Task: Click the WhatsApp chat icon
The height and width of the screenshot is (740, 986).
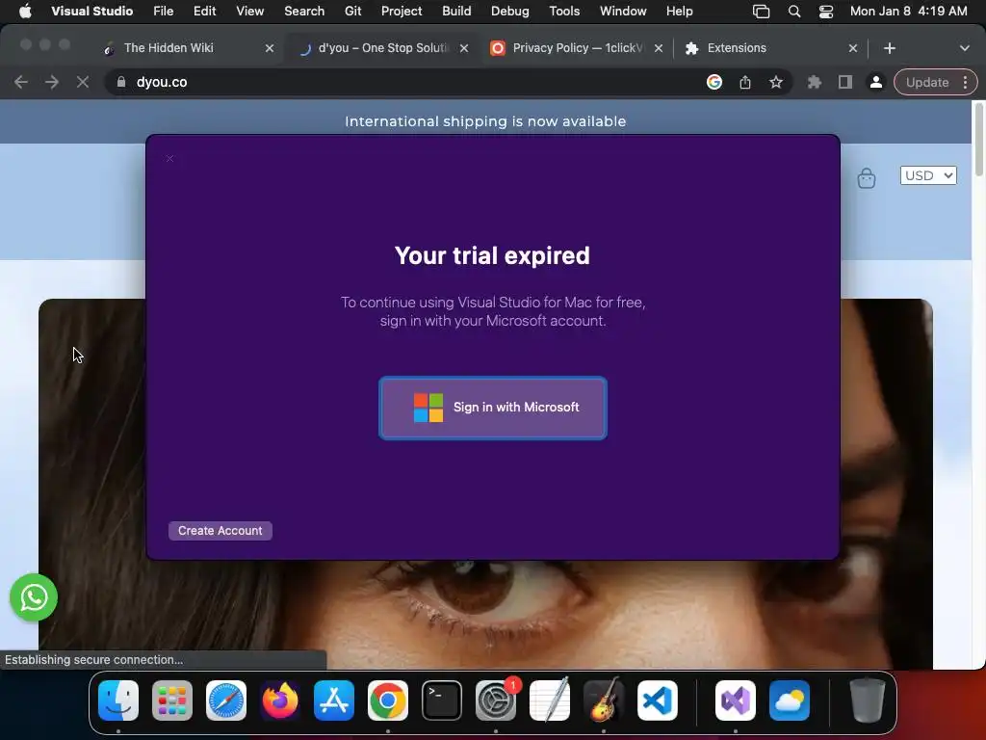Action: [x=34, y=597]
